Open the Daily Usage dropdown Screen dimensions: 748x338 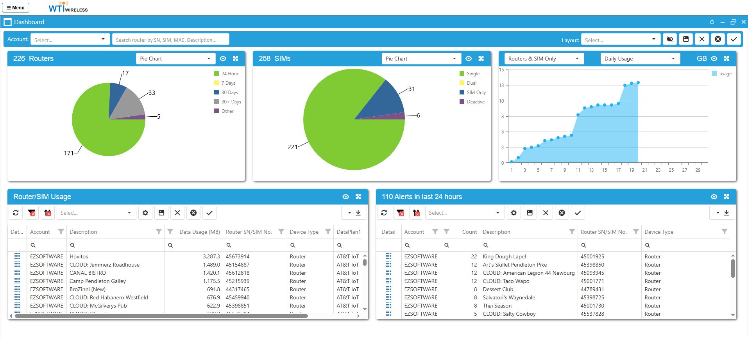click(641, 59)
